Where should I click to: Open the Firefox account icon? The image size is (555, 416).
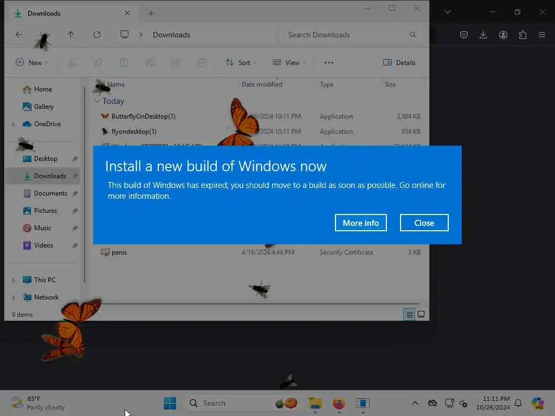click(503, 35)
